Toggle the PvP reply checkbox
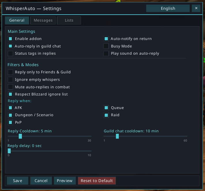Viewport: 205px width, 191px height. pos(10,122)
